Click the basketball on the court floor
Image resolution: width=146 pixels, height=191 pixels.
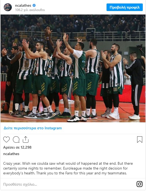(x=5, y=106)
